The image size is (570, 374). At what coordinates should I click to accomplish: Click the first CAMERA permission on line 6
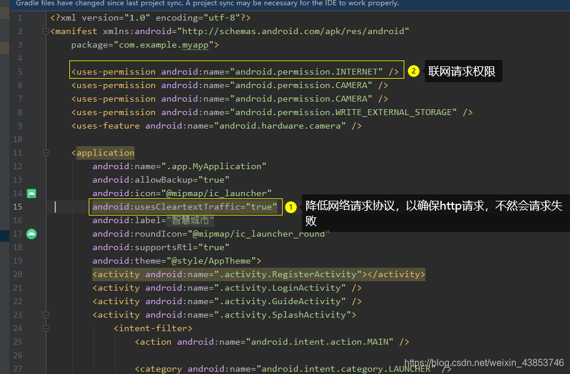[230, 85]
